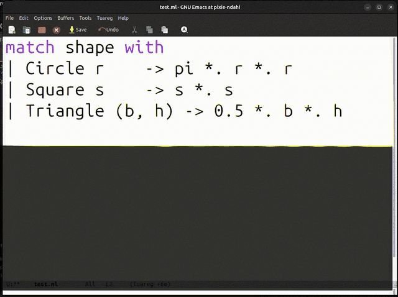Image resolution: width=398 pixels, height=297 pixels.
Task: Open the File menu
Action: tap(10, 18)
